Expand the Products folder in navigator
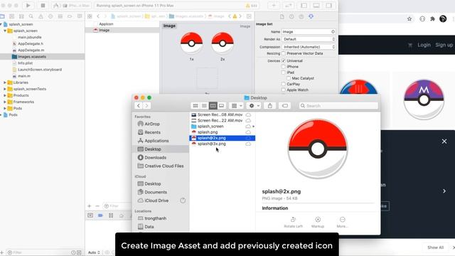 pos(5,95)
